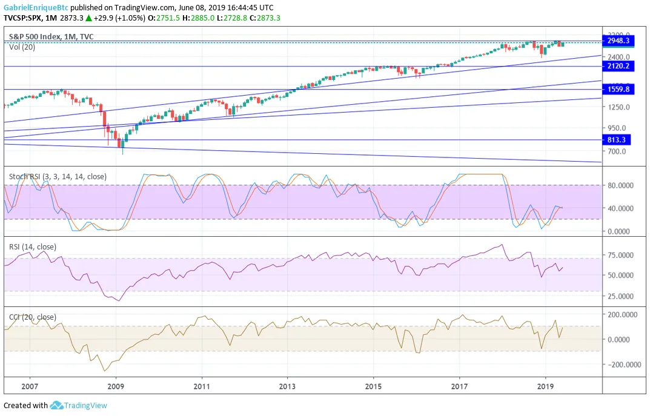650x416 pixels.
Task: Click the TradingView cloud logo icon
Action: click(56, 405)
